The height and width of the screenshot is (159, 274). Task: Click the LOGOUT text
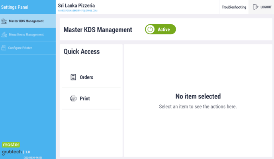click(x=266, y=7)
